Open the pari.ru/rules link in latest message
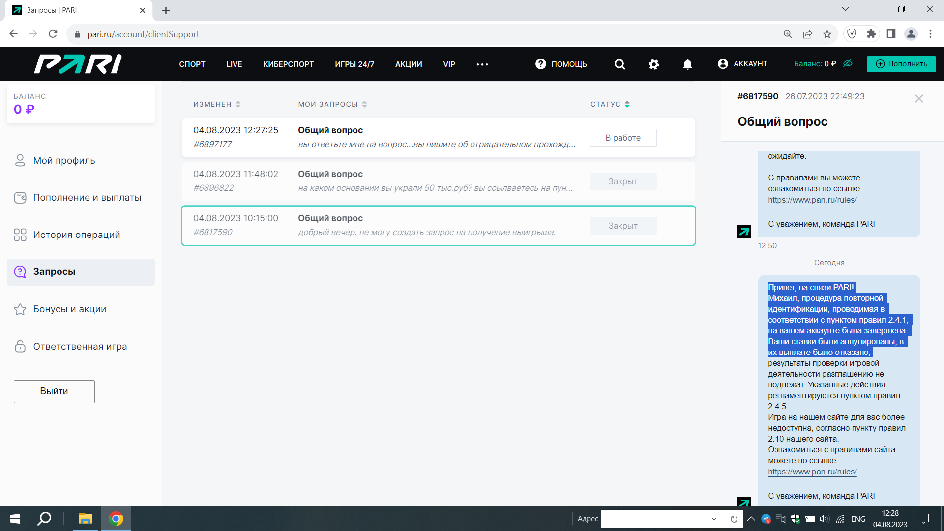The height and width of the screenshot is (531, 944). coord(812,472)
